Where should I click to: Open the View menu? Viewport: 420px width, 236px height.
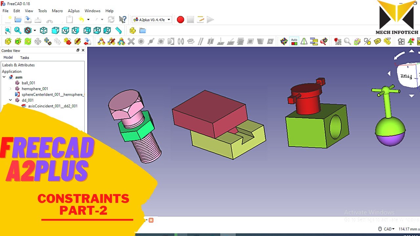[29, 11]
